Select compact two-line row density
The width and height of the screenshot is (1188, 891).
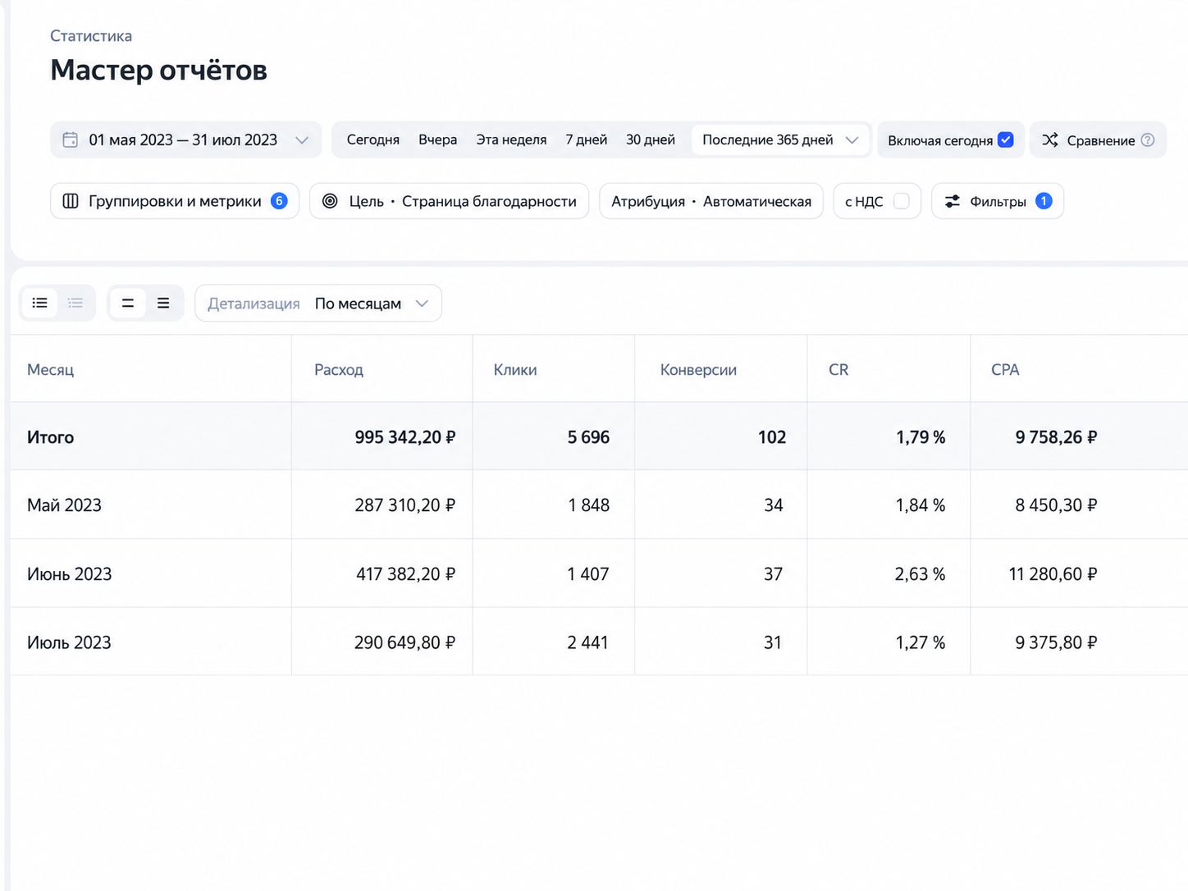127,303
